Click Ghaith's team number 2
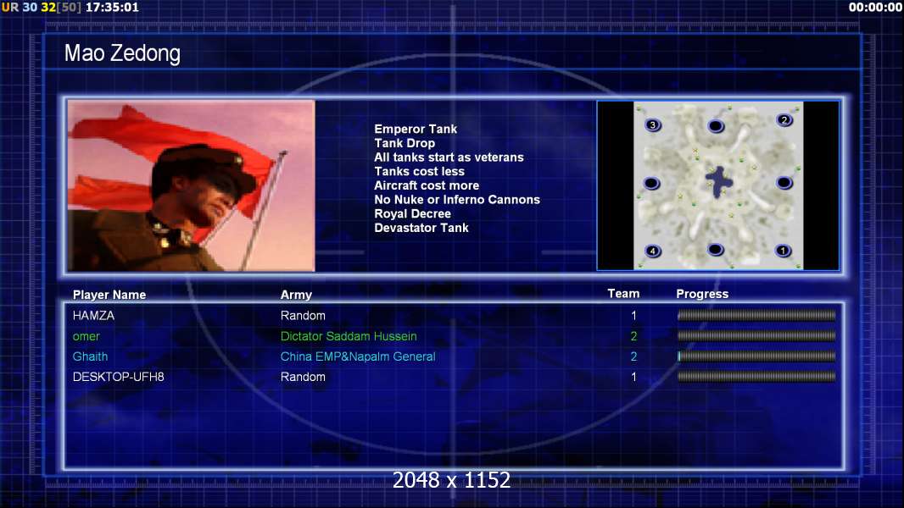This screenshot has width=904, height=508. coord(633,356)
